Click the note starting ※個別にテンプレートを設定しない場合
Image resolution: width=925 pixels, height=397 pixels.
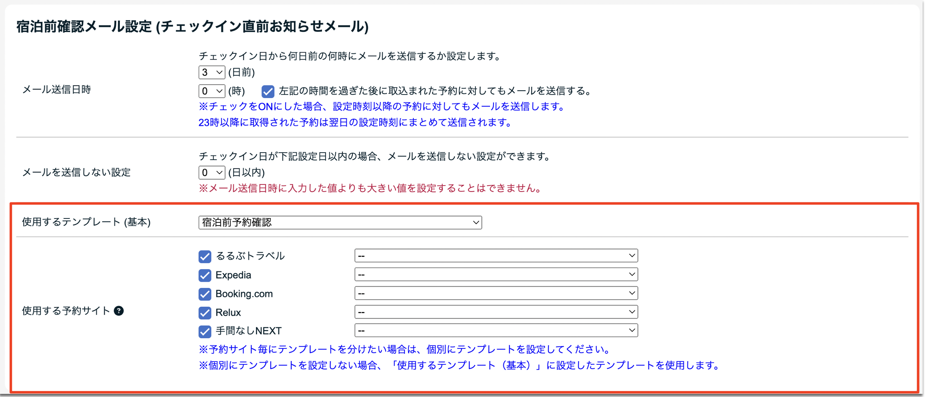click(459, 366)
